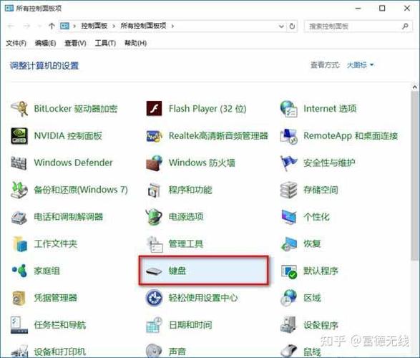Image resolution: width=420 pixels, height=358 pixels.
Task: Expand the chevron after 控制面板 breadcrumb
Action: pos(114,26)
